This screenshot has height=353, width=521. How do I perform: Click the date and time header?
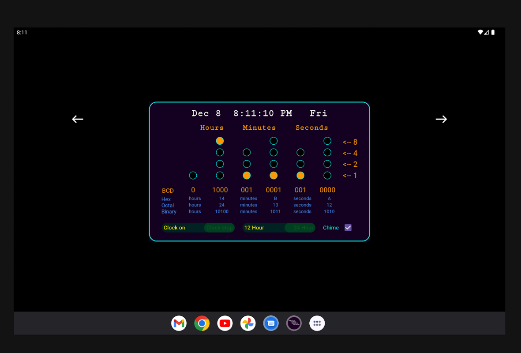pos(259,113)
